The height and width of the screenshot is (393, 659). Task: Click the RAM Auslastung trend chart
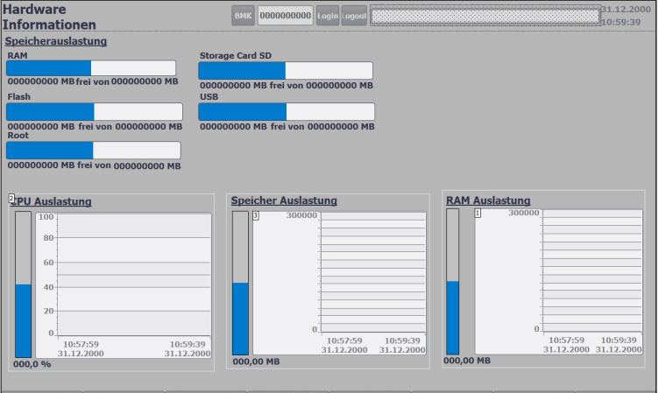(559, 282)
